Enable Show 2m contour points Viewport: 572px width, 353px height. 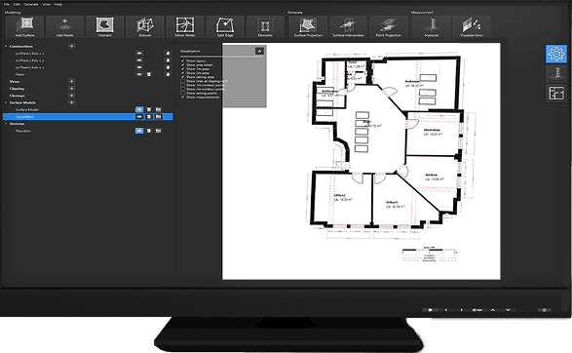[x=183, y=89]
